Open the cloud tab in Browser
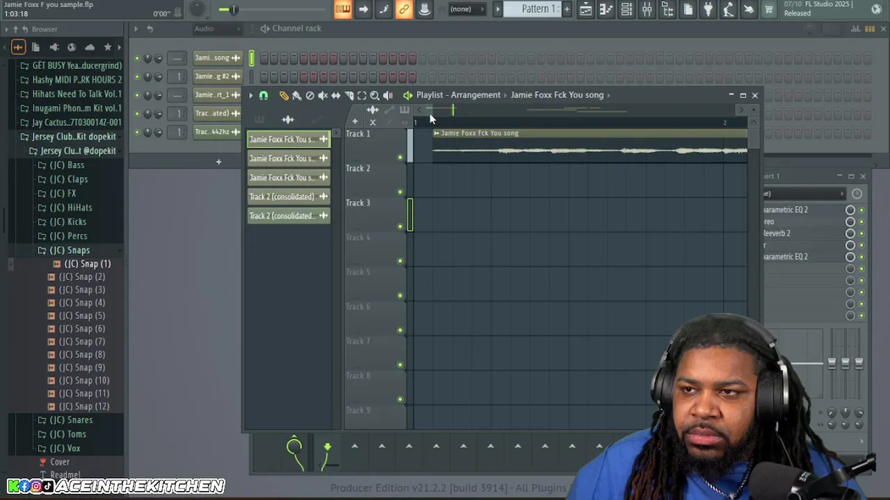This screenshot has height=500, width=890. tap(90, 47)
